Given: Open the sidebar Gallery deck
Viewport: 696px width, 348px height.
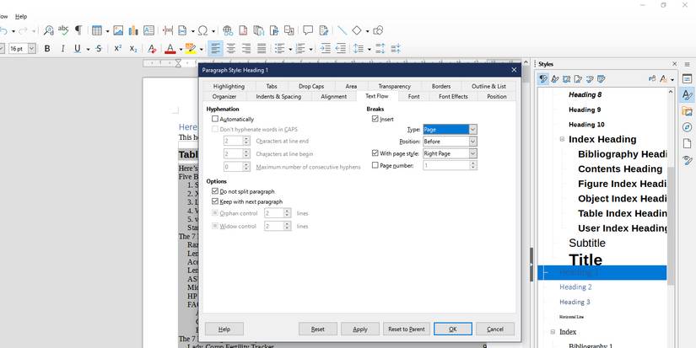Looking at the screenshot, I should [x=687, y=111].
